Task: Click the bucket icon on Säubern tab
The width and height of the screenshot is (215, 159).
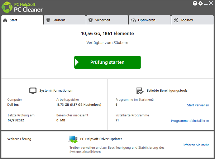Action: pos(48,20)
